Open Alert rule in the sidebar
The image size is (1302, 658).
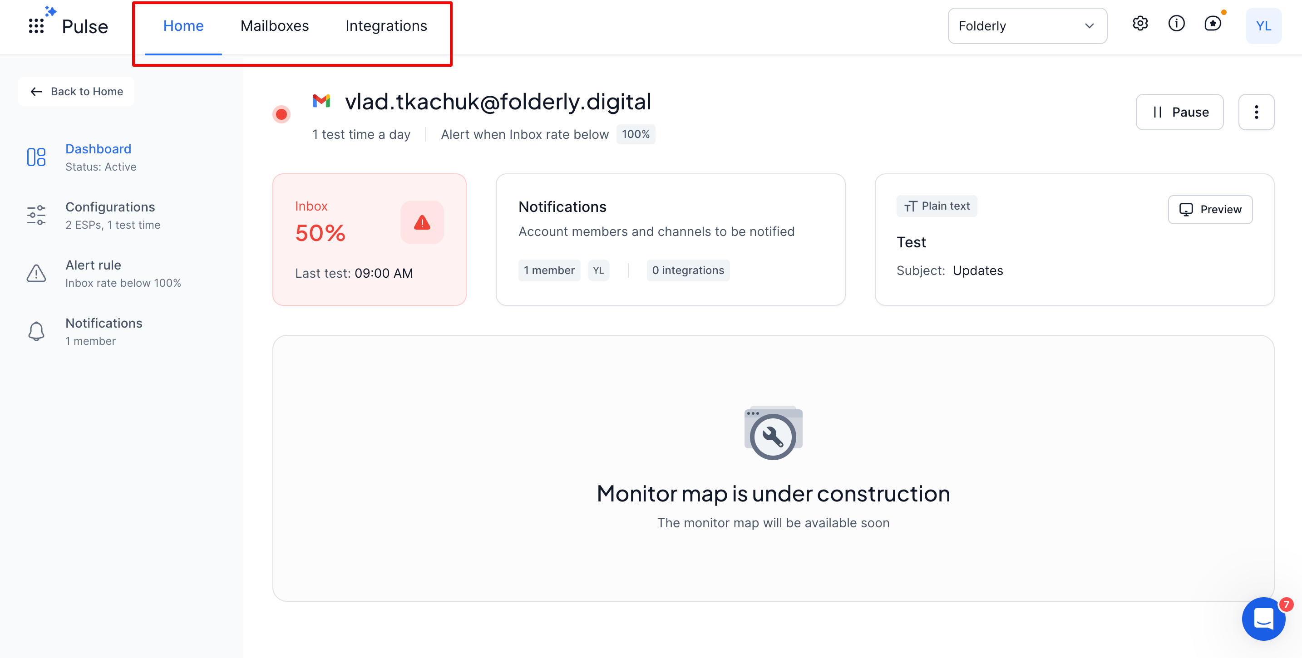tap(94, 273)
